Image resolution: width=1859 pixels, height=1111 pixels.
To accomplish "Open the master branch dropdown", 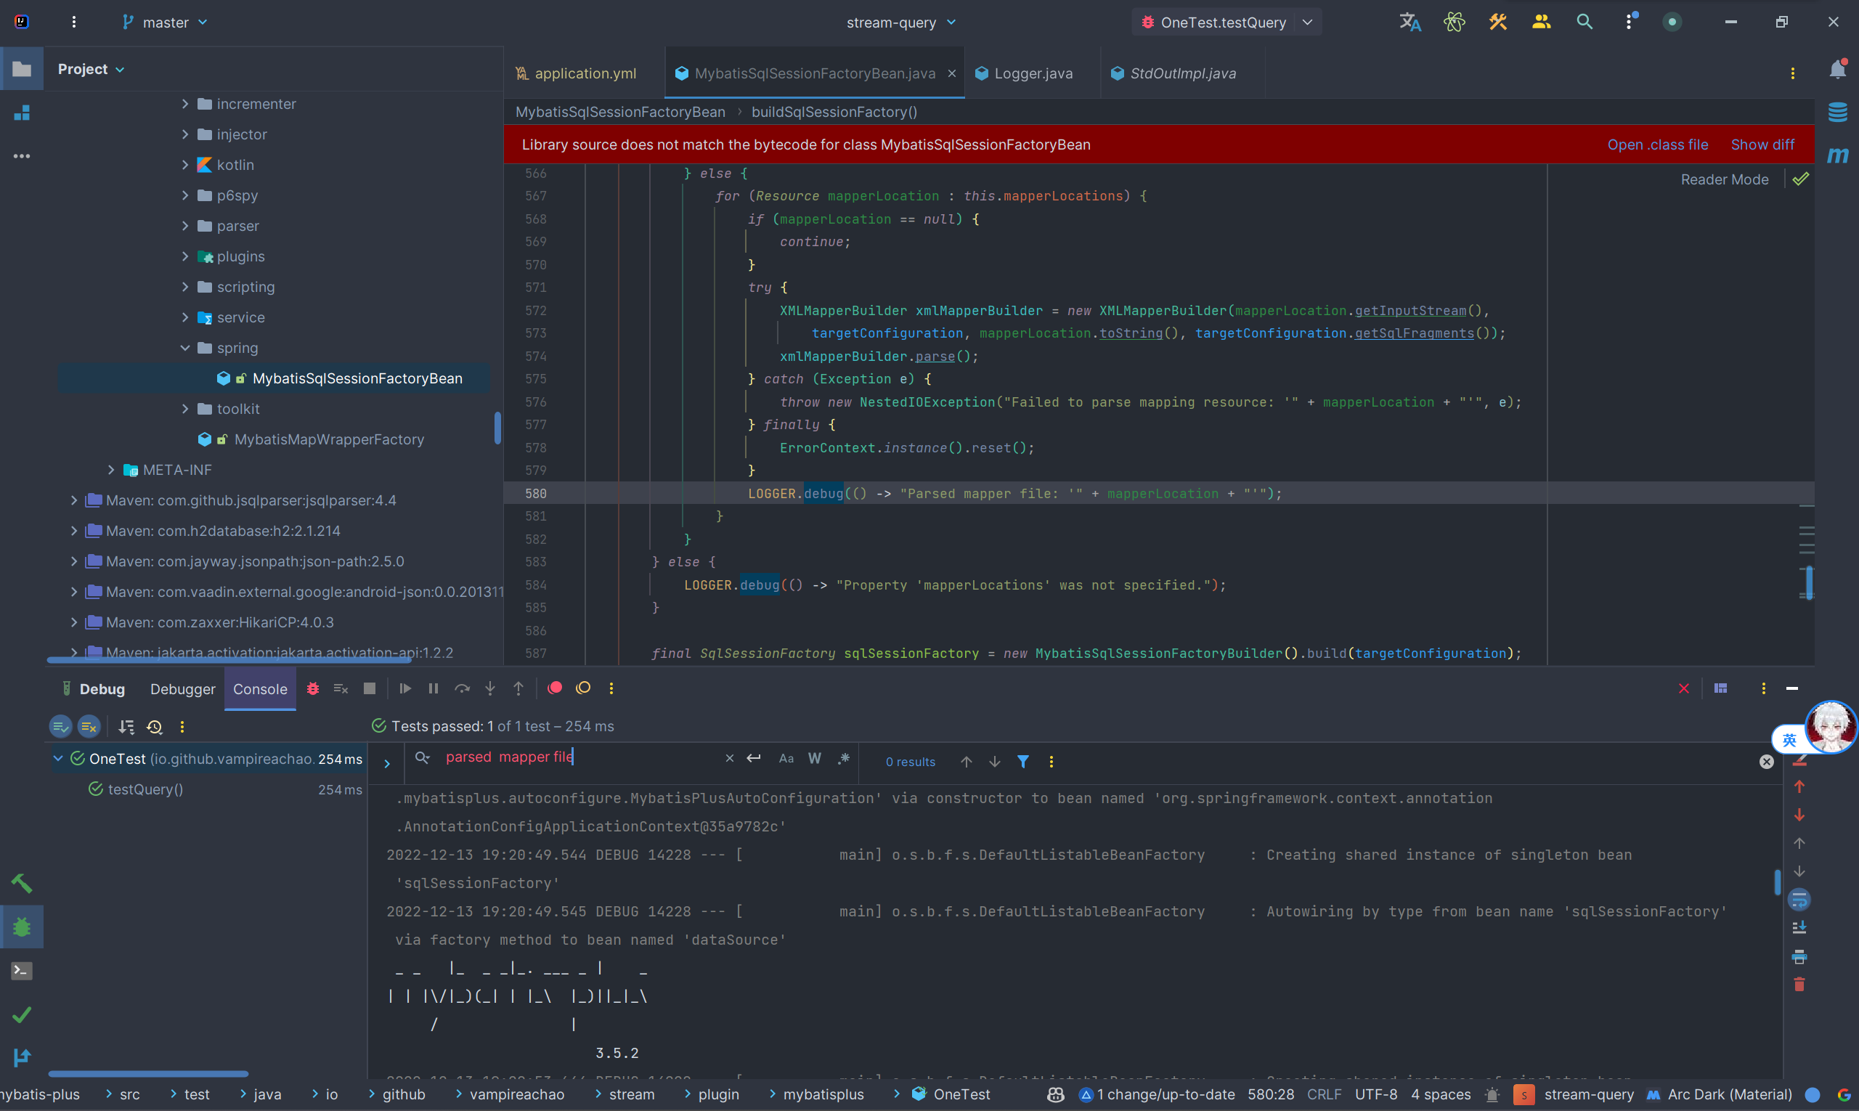I will click(166, 23).
